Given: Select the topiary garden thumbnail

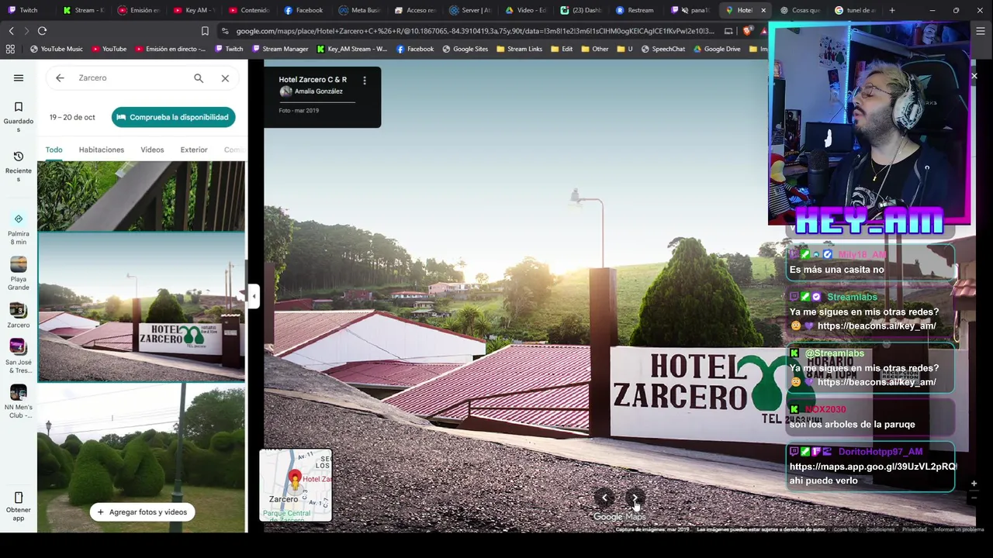Looking at the screenshot, I should click(x=141, y=457).
